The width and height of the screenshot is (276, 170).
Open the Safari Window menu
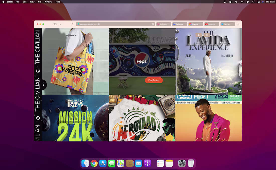point(48,2)
